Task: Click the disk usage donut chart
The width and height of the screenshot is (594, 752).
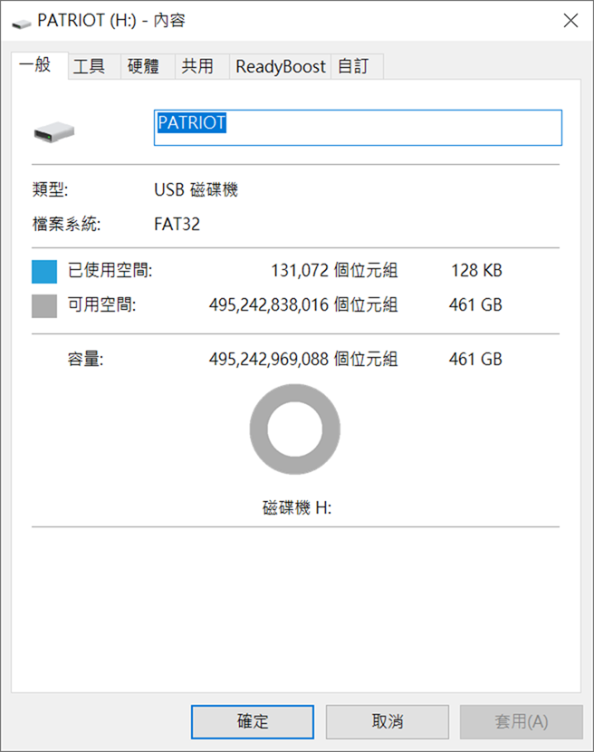Action: [x=295, y=429]
